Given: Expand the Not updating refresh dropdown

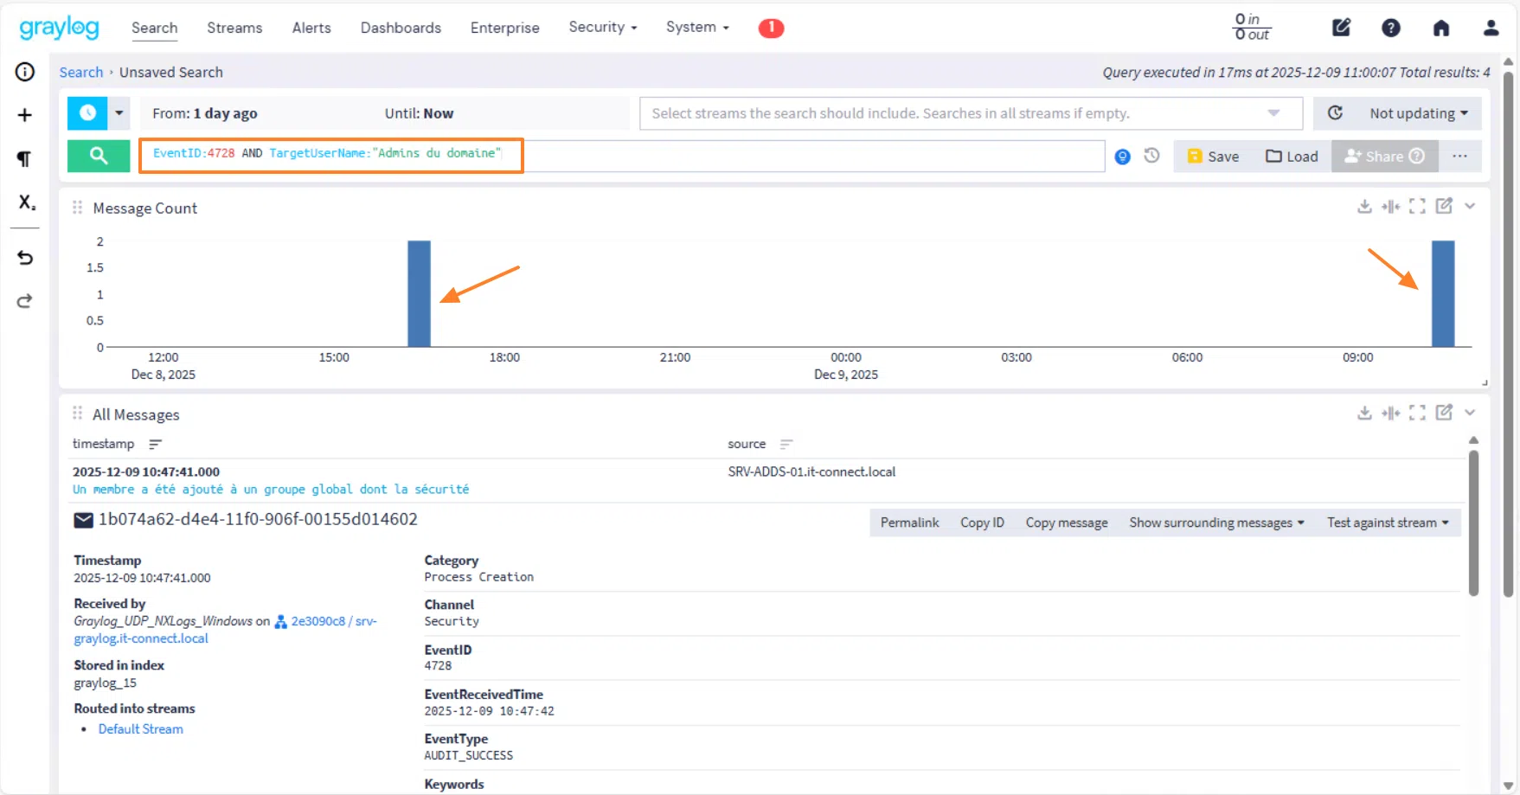Looking at the screenshot, I should tap(1418, 113).
